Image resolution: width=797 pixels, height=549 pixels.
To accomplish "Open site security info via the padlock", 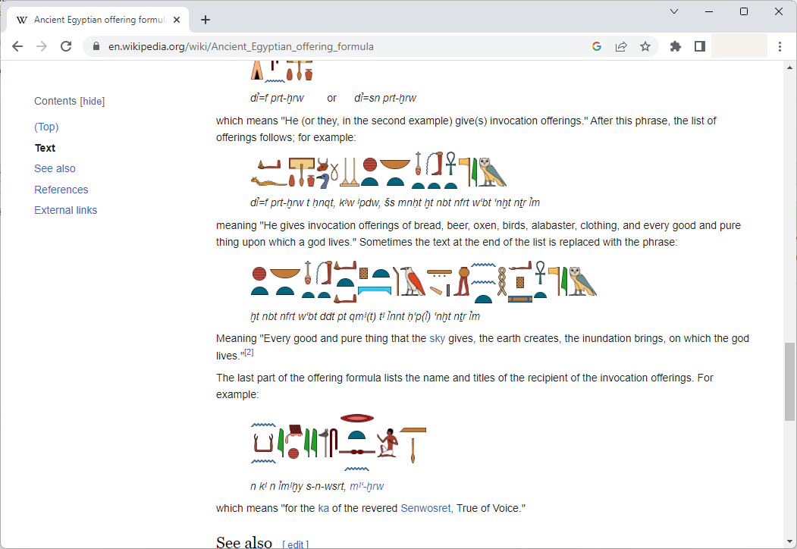I will point(96,46).
